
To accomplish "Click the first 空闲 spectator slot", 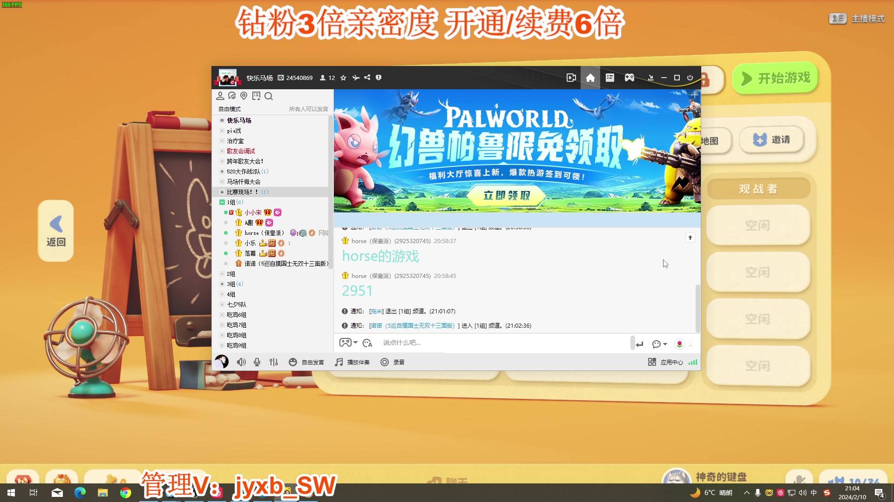I will point(758,225).
